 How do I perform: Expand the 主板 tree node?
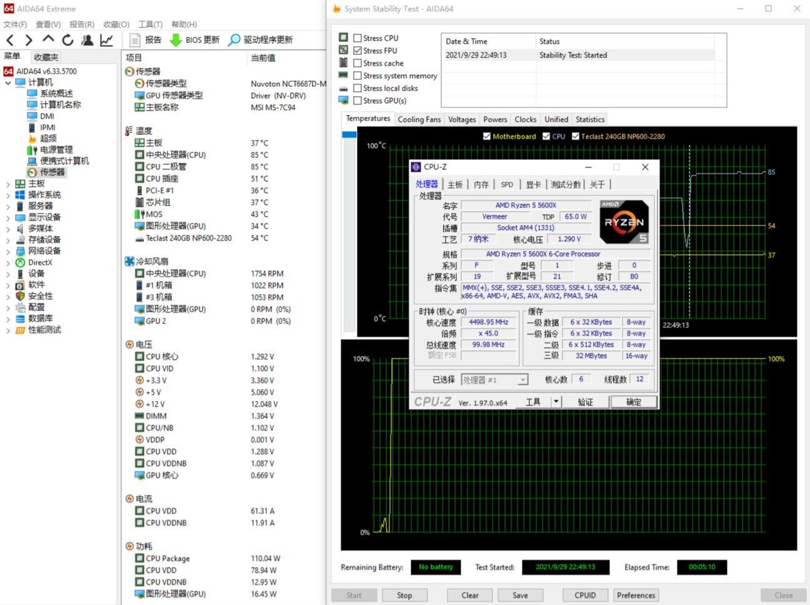(7, 184)
